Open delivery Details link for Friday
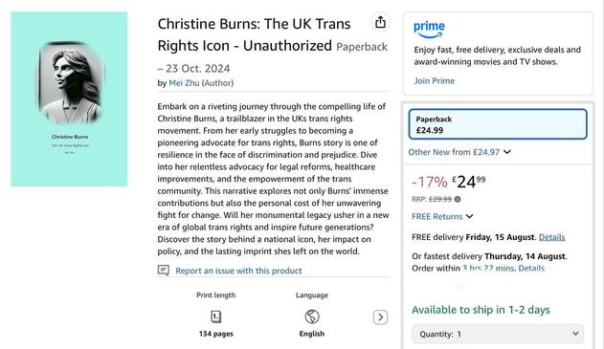This screenshot has height=349, width=604. 551,237
